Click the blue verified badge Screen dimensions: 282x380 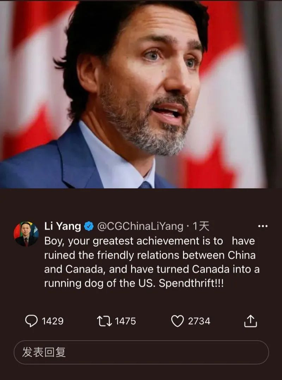(89, 226)
